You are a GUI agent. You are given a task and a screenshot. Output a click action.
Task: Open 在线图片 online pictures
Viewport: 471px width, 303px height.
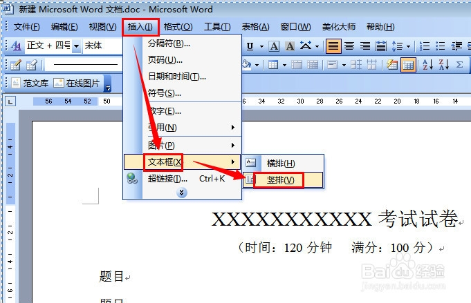coord(76,83)
